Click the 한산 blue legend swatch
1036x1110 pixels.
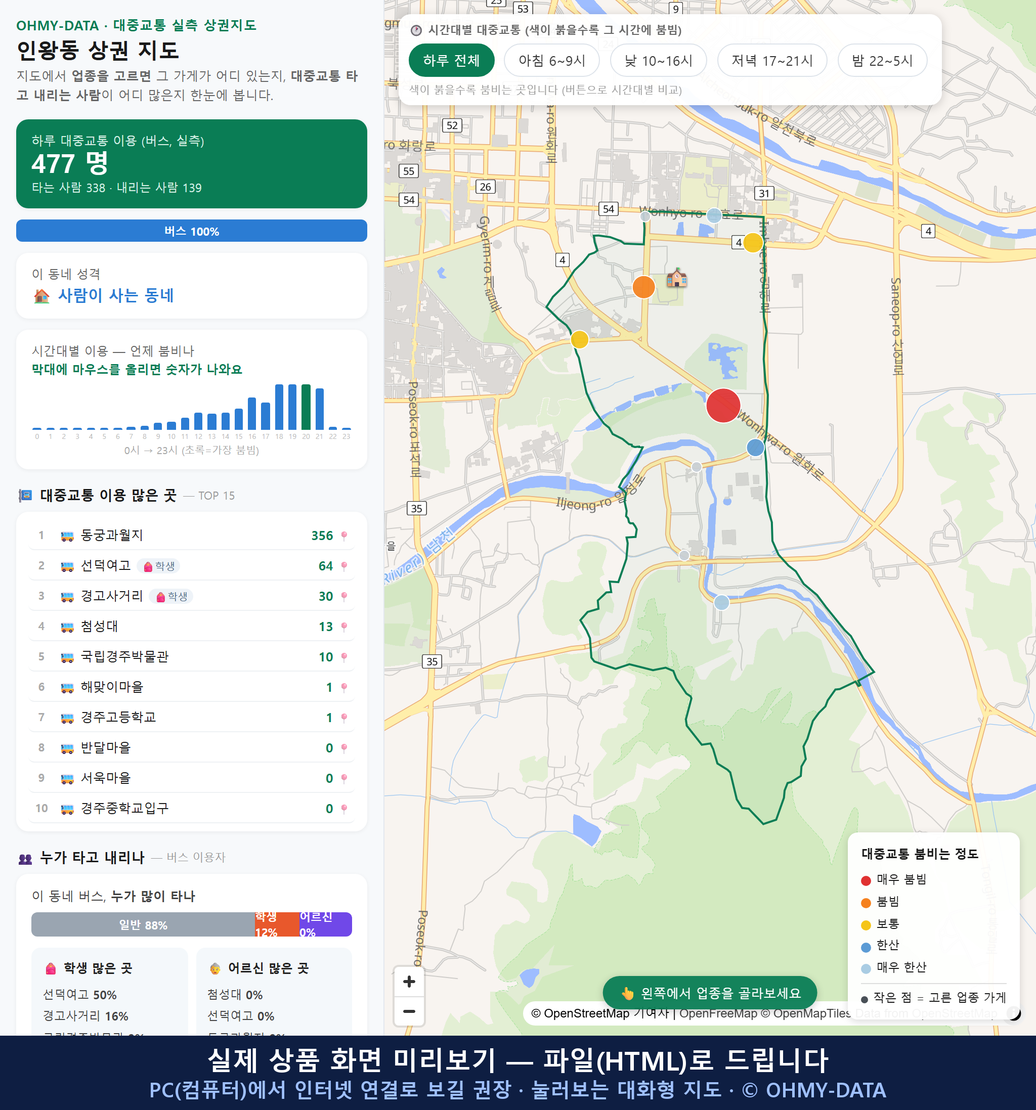click(866, 947)
